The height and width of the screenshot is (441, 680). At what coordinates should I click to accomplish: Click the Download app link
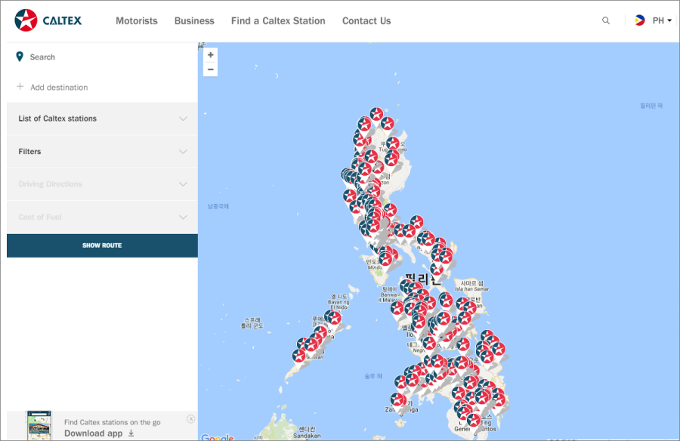pyautogui.click(x=93, y=433)
